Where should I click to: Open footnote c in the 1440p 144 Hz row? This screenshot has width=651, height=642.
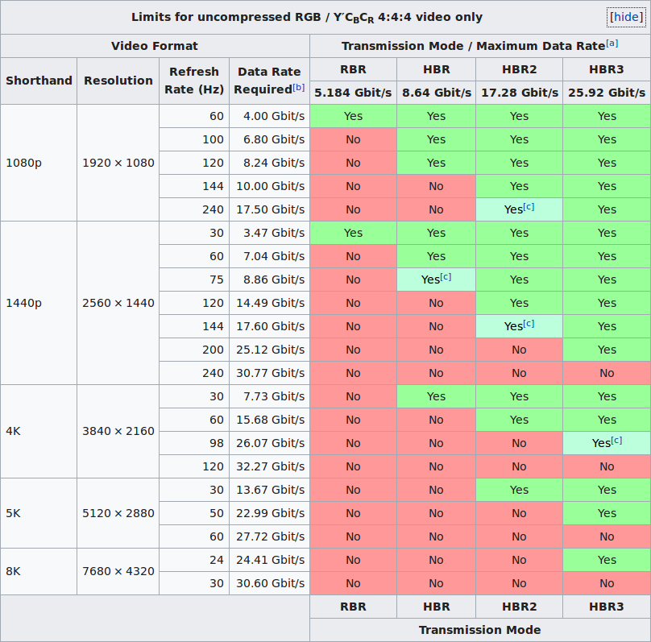(529, 325)
